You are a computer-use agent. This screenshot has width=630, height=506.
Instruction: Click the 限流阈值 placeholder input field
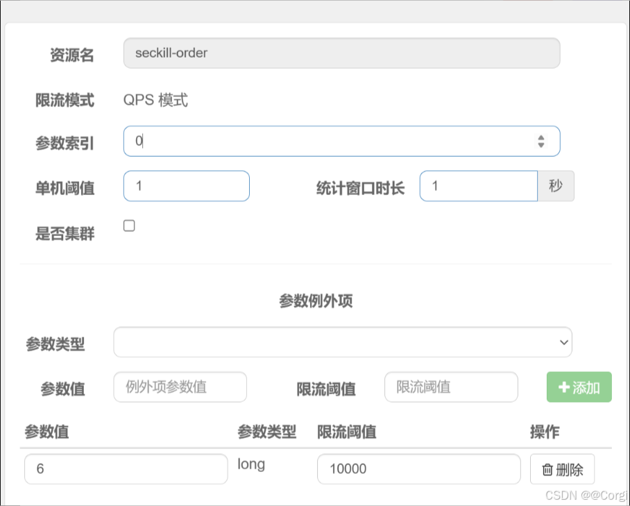tap(451, 387)
